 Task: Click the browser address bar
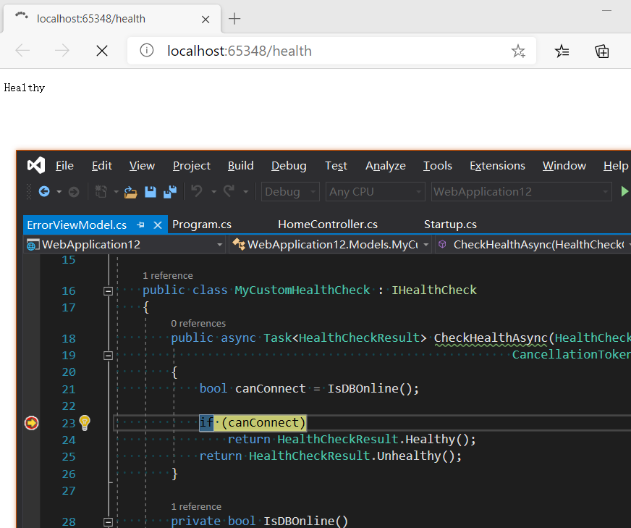pos(326,51)
